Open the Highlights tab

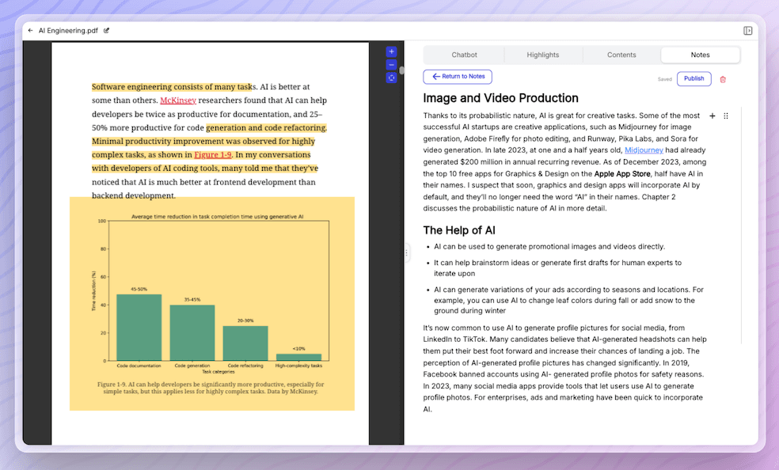(x=542, y=55)
